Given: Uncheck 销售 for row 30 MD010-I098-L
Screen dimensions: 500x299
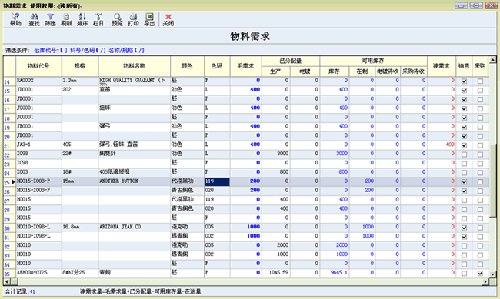Looking at the screenshot, I should [465, 228].
